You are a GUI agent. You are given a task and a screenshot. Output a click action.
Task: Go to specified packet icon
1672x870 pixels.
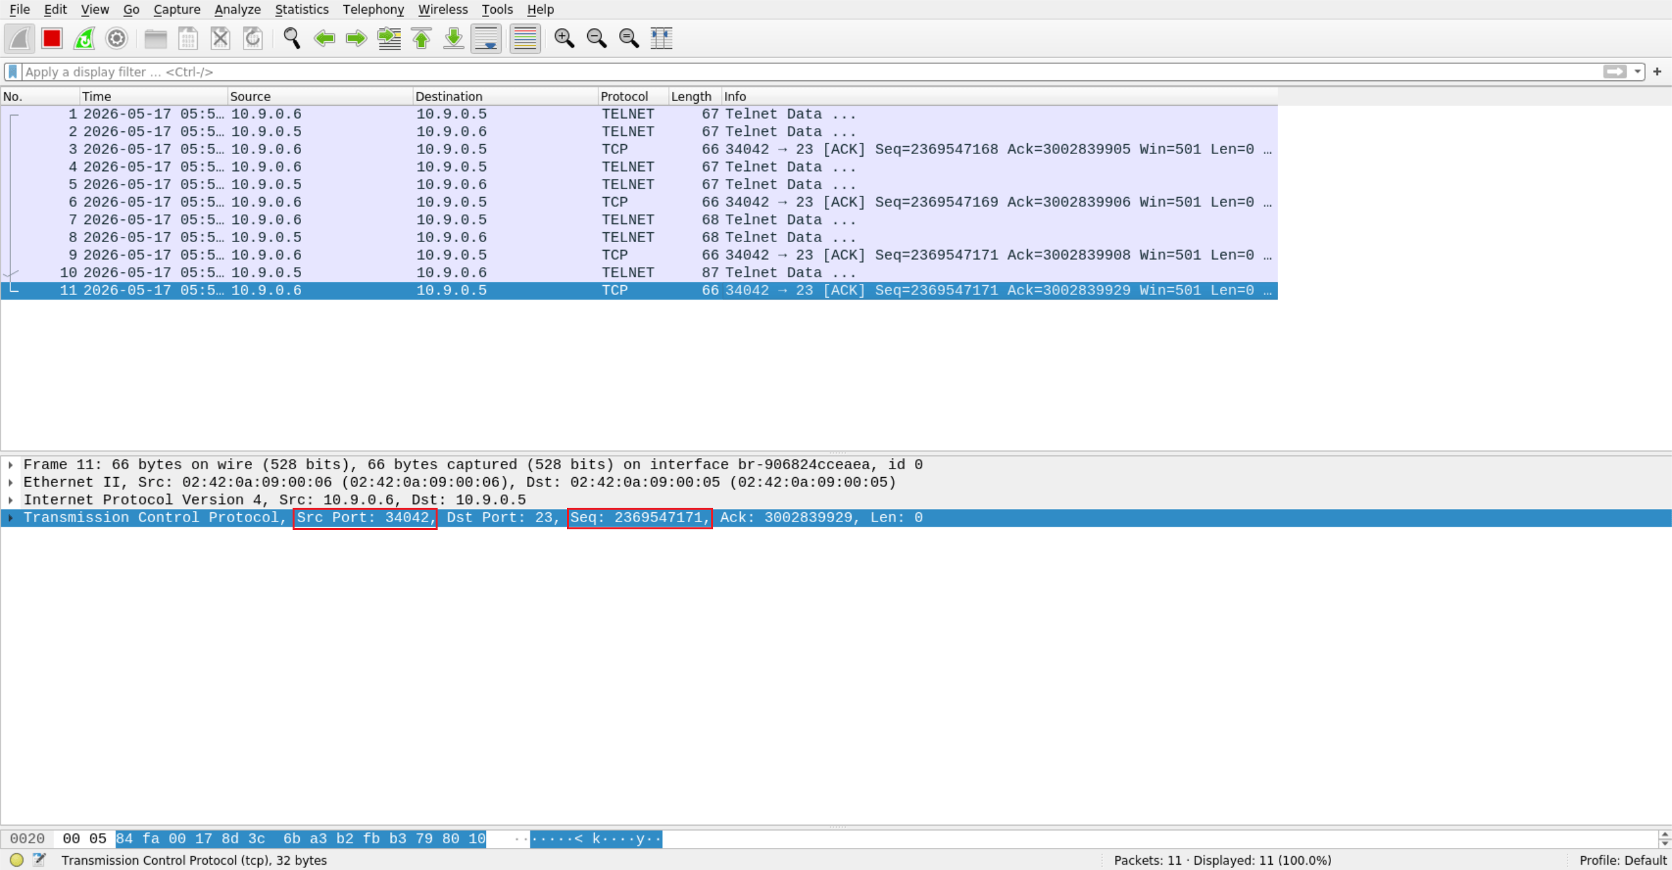tap(389, 39)
